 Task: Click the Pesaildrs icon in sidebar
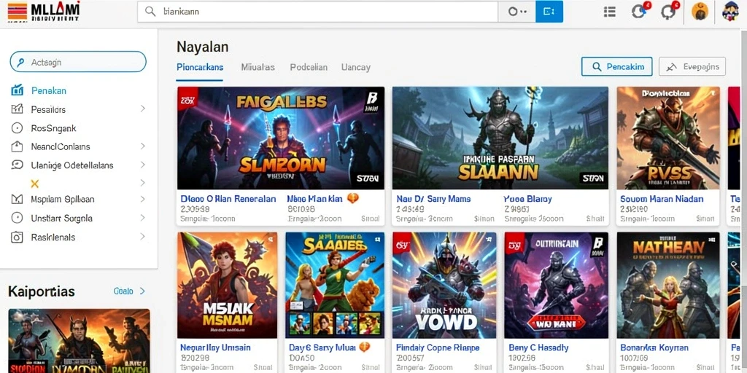(17, 109)
